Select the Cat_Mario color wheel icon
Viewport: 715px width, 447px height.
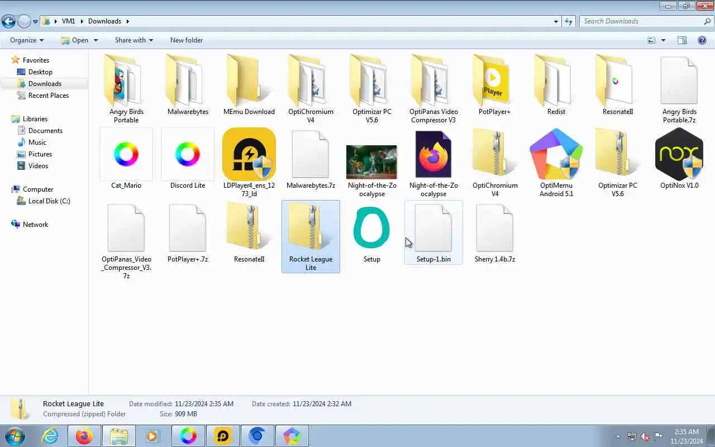[126, 155]
